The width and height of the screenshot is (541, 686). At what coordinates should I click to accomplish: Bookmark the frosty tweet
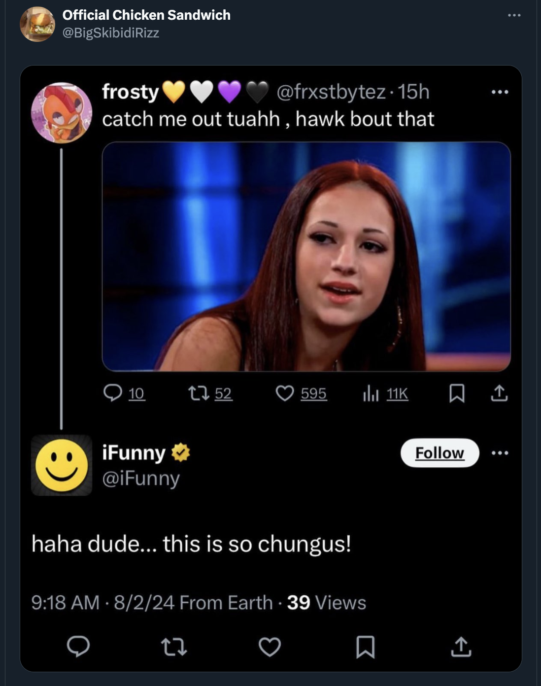click(457, 393)
